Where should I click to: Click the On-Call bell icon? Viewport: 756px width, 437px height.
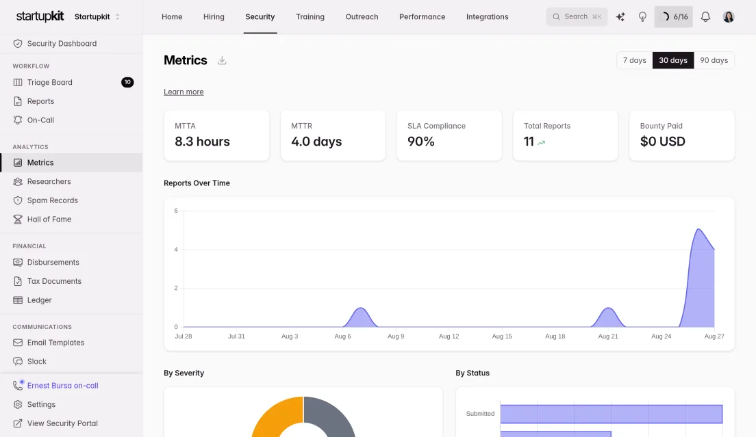pyautogui.click(x=18, y=120)
